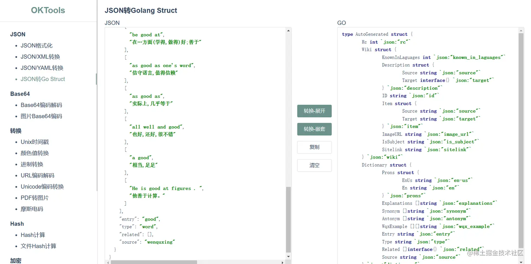The width and height of the screenshot is (531, 264).
Task: Open JSON格式化 tool
Action: click(x=37, y=46)
